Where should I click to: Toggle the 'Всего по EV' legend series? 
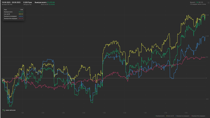(x=170, y=116)
